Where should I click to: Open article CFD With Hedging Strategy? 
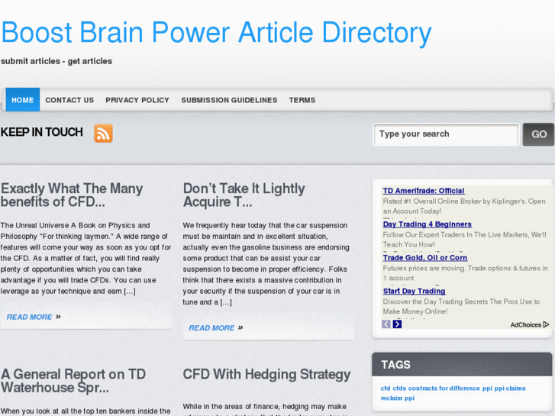point(266,375)
